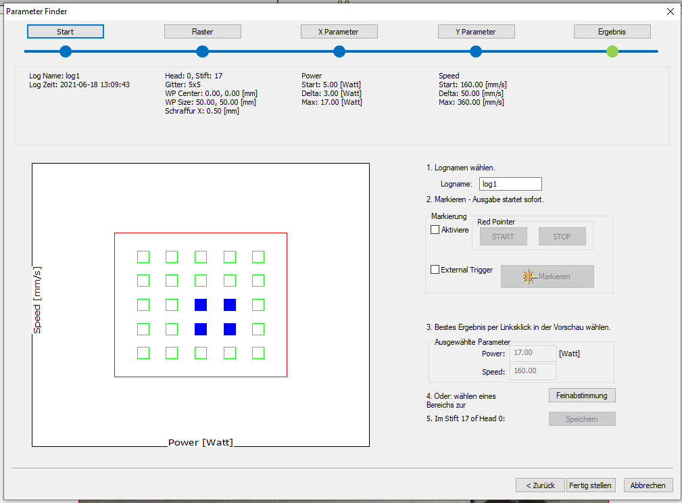Save parameters with Speichern
The width and height of the screenshot is (682, 503).
[x=582, y=419]
